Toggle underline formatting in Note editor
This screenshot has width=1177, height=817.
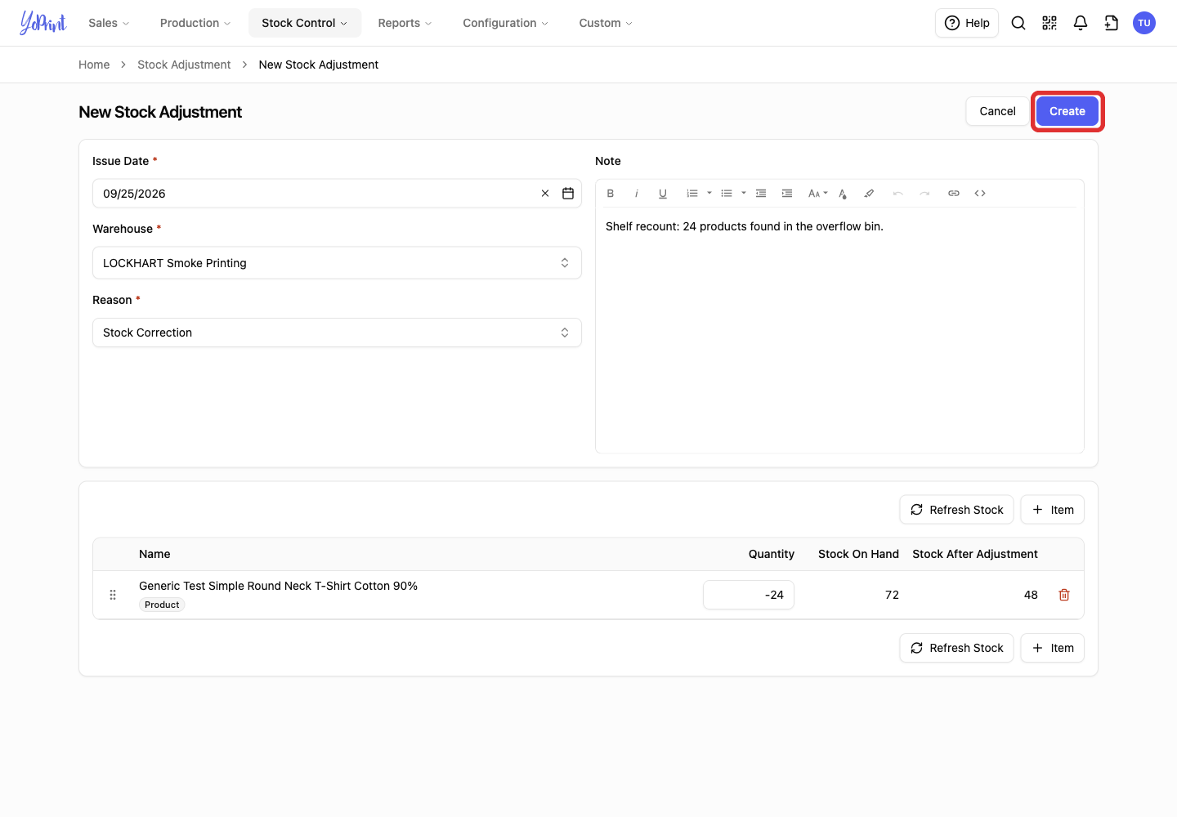[x=663, y=194]
